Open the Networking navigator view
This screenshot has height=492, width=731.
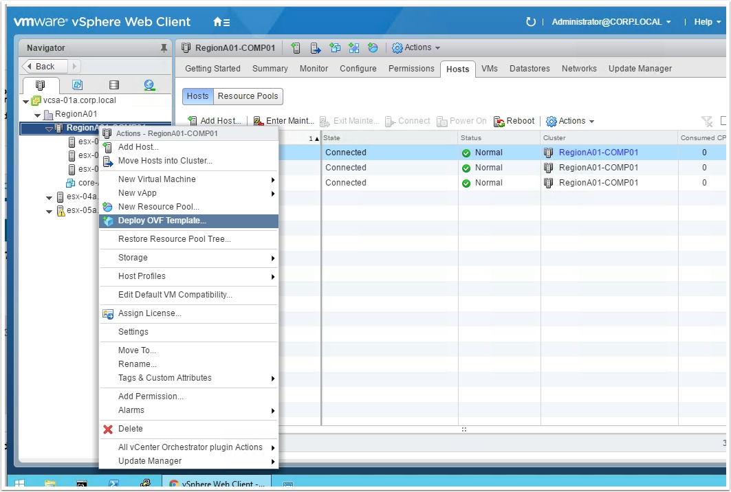click(149, 85)
